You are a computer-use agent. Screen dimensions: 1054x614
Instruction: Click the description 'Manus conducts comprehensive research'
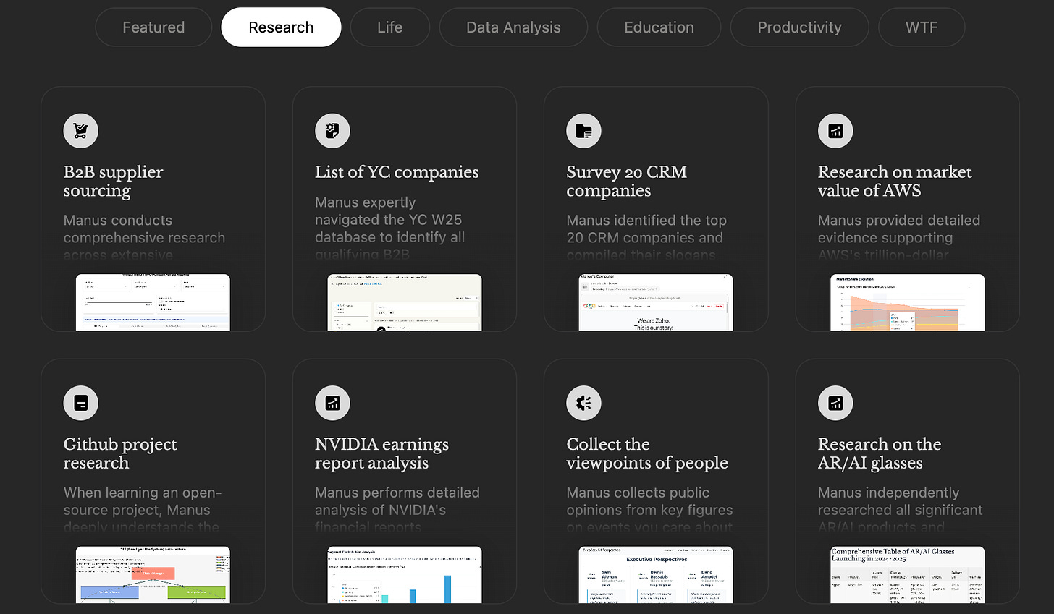point(144,229)
